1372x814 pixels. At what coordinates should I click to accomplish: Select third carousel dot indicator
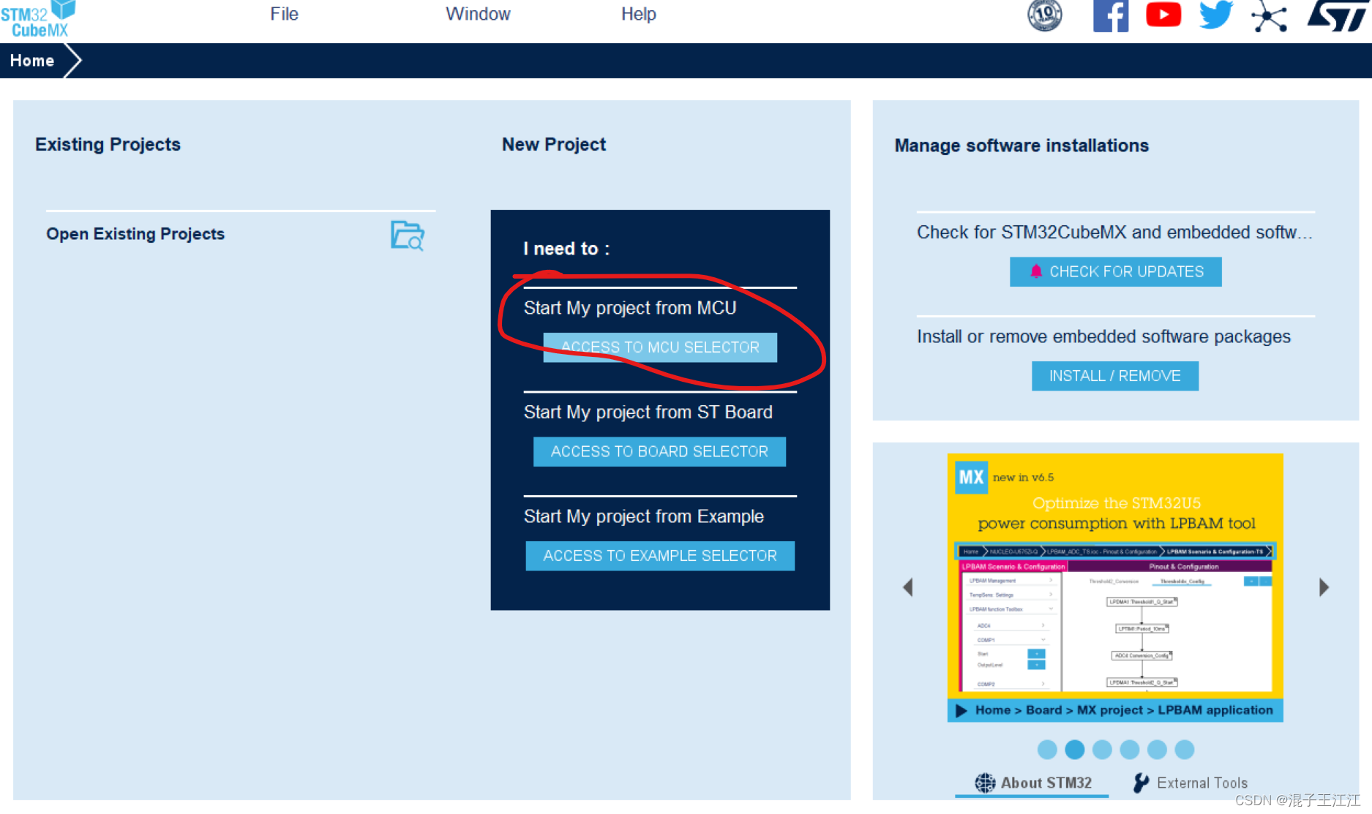pos(1102,750)
